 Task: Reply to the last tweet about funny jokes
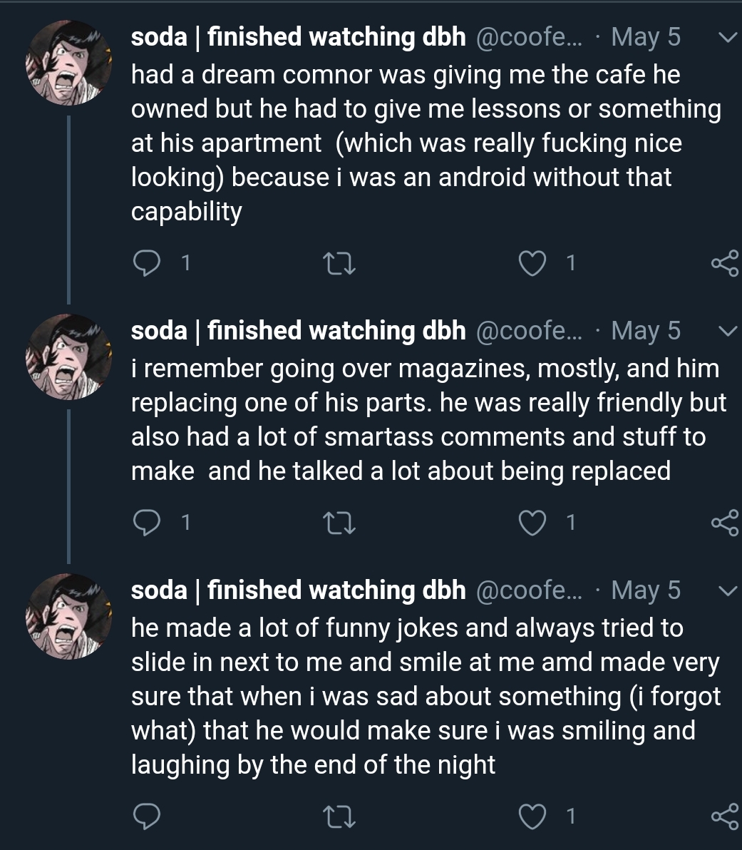[x=147, y=816]
